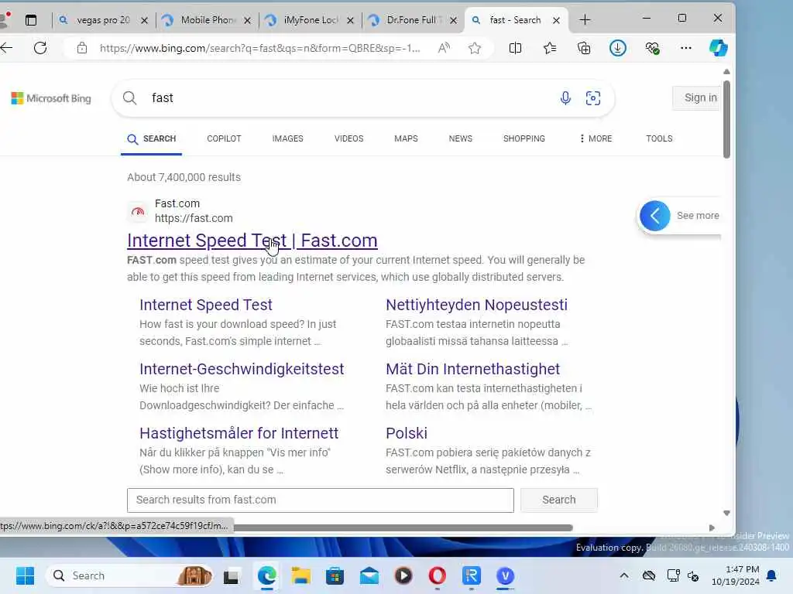Close the fast - Search tab
The width and height of the screenshot is (793, 594).
(x=556, y=20)
